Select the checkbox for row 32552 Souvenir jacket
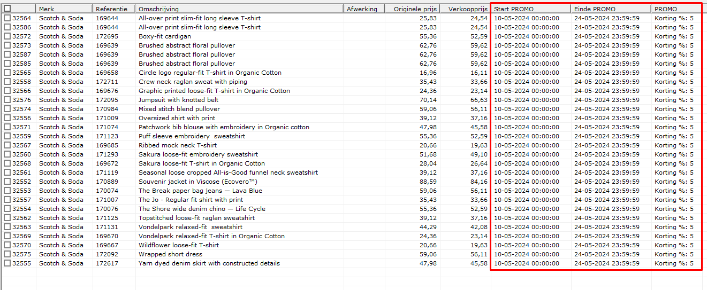This screenshot has width=707, height=290. [x=7, y=182]
